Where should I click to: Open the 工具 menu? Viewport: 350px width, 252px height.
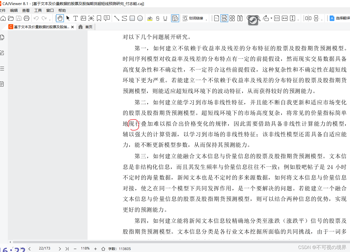point(38,10)
